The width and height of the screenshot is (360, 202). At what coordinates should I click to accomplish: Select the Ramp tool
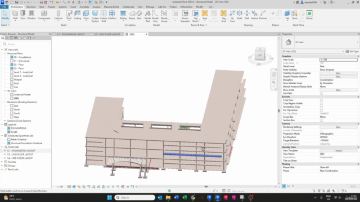[132, 15]
